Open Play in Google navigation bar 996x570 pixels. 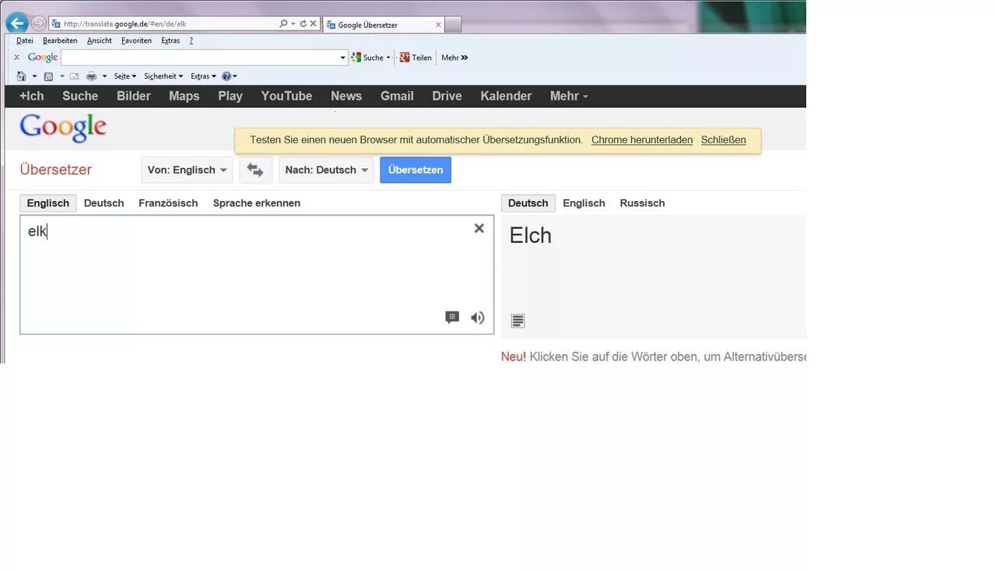pos(230,96)
